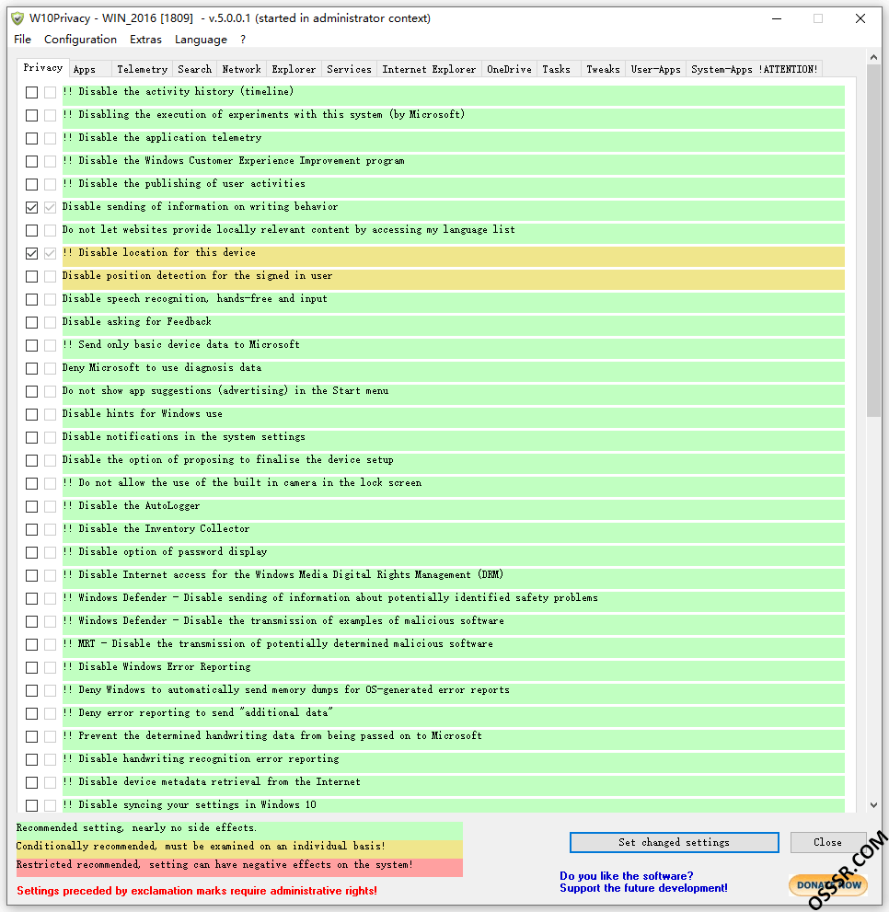
Task: Click the Close button
Action: coord(828,842)
